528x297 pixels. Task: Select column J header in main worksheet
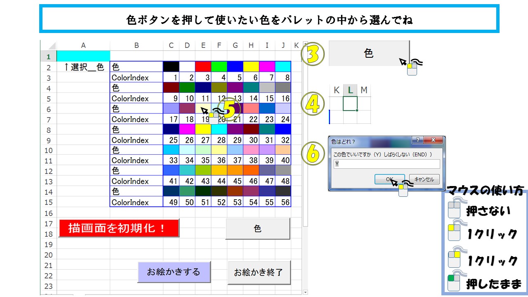coord(283,46)
